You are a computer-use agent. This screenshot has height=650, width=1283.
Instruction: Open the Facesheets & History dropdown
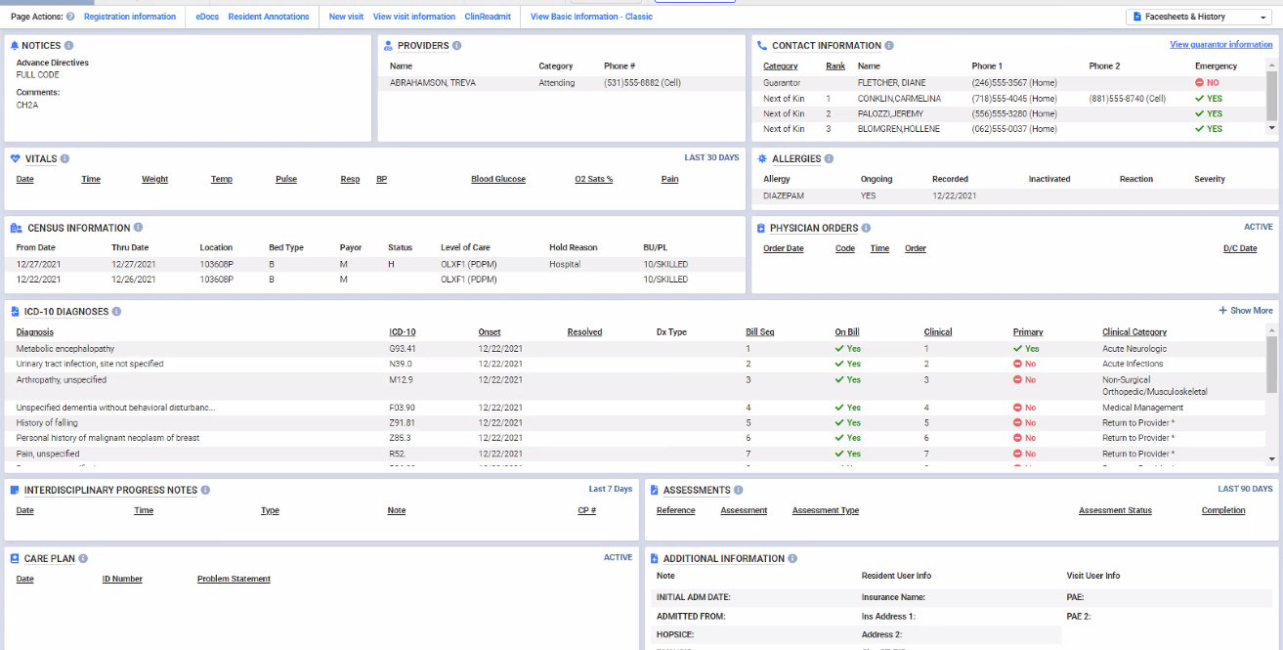click(1199, 17)
